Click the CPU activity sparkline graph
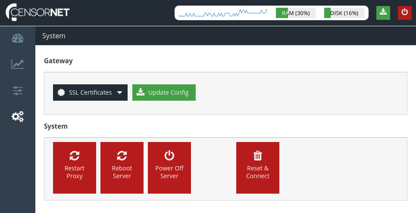This screenshot has width=416, height=213. pos(223,13)
